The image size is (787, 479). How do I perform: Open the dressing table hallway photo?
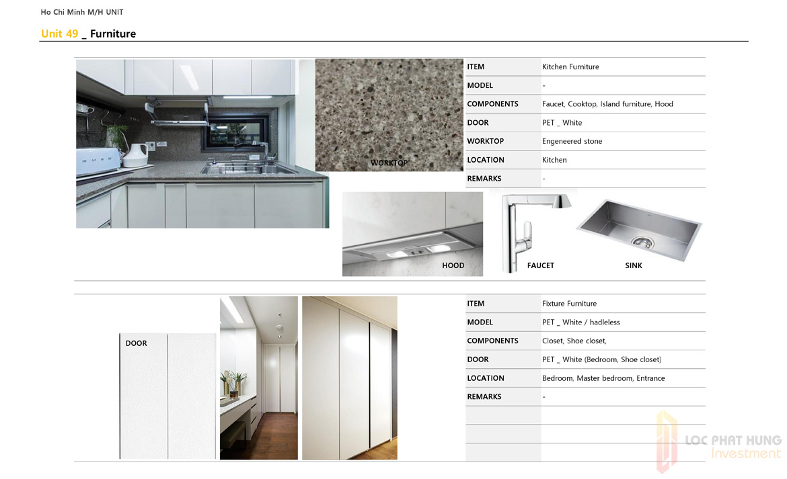[x=258, y=378]
